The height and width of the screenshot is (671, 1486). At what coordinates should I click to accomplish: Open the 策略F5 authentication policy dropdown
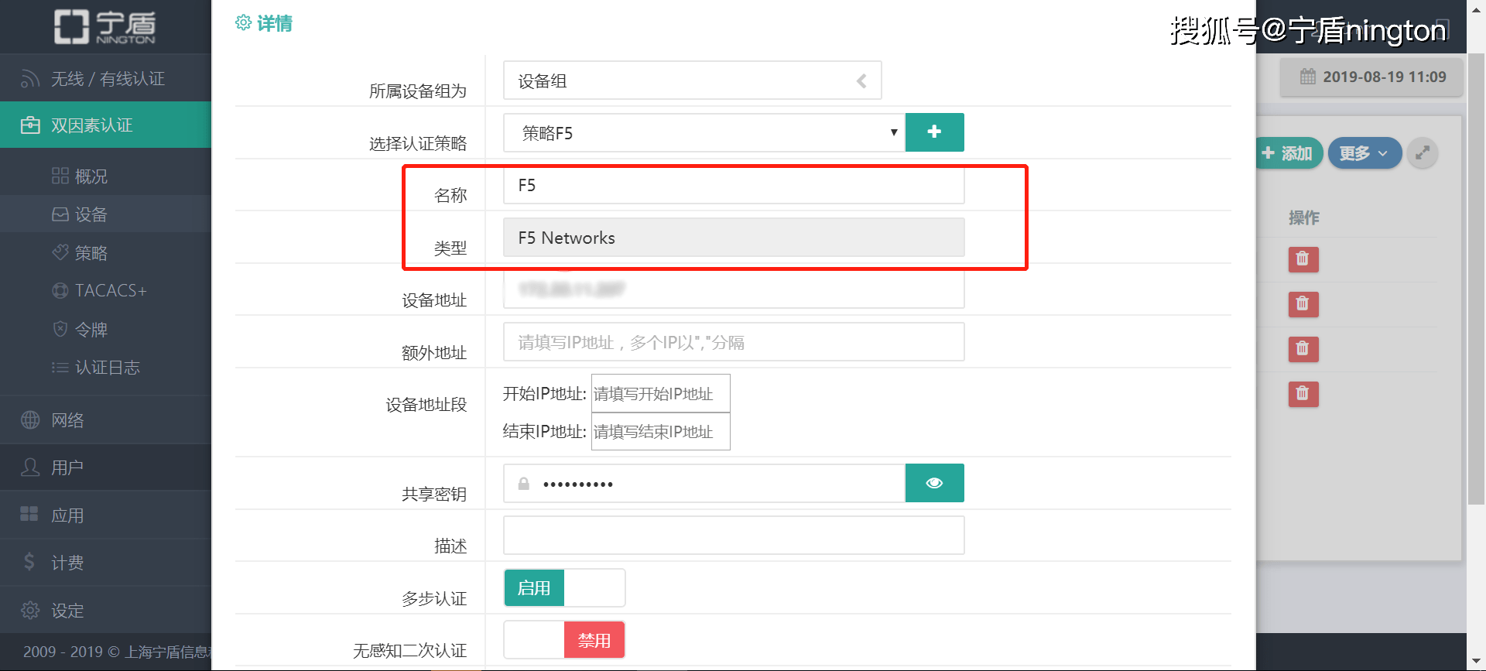[704, 132]
